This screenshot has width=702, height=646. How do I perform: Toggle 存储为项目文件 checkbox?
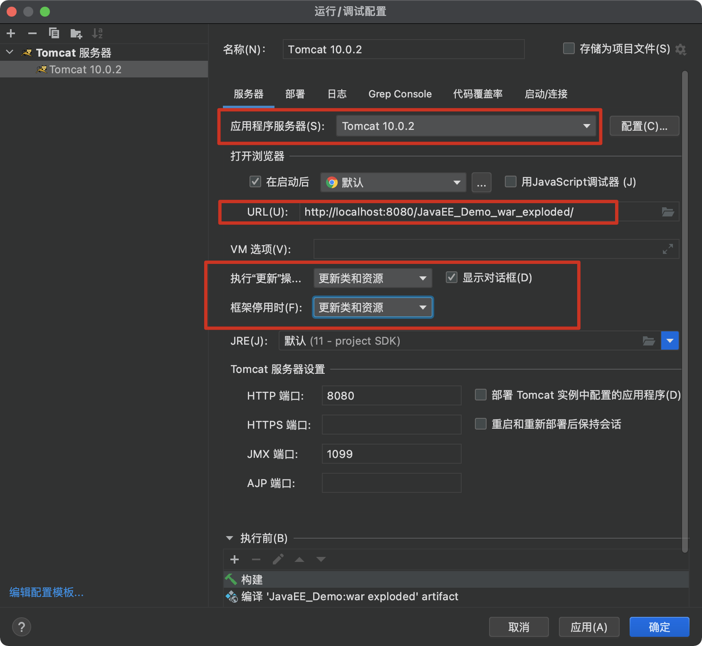[569, 48]
